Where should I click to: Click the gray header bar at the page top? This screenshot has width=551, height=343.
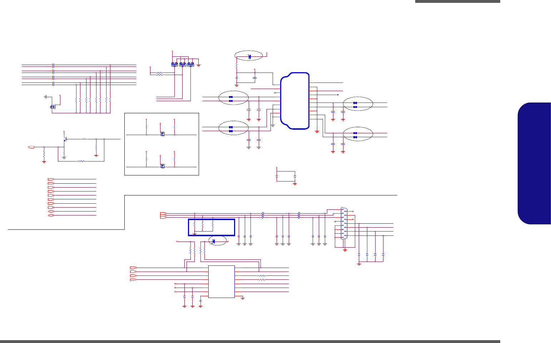[458, 1]
